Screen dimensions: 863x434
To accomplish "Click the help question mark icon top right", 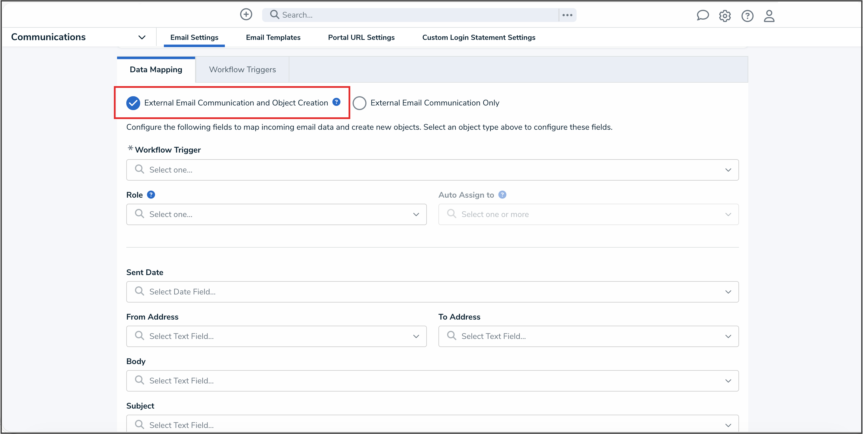I will (x=747, y=16).
